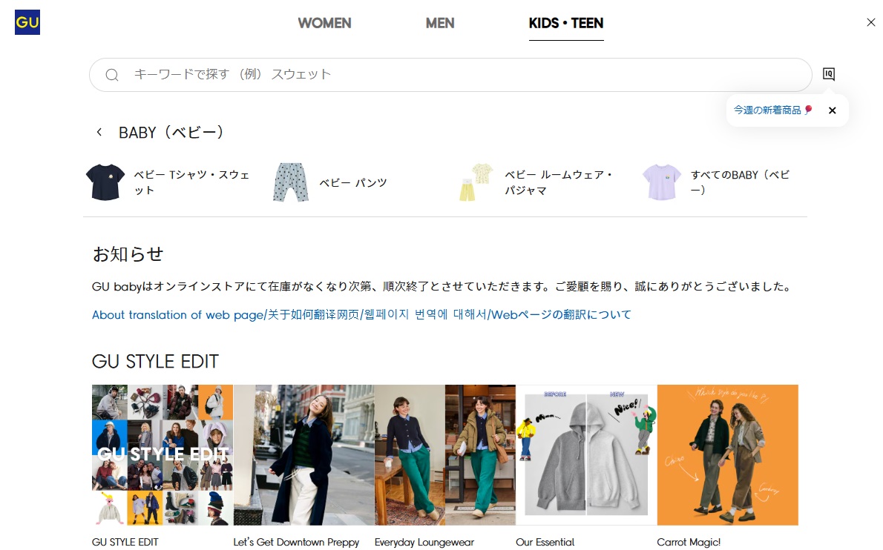
Task: Click navy baby T-shirt icon
Action: (105, 182)
